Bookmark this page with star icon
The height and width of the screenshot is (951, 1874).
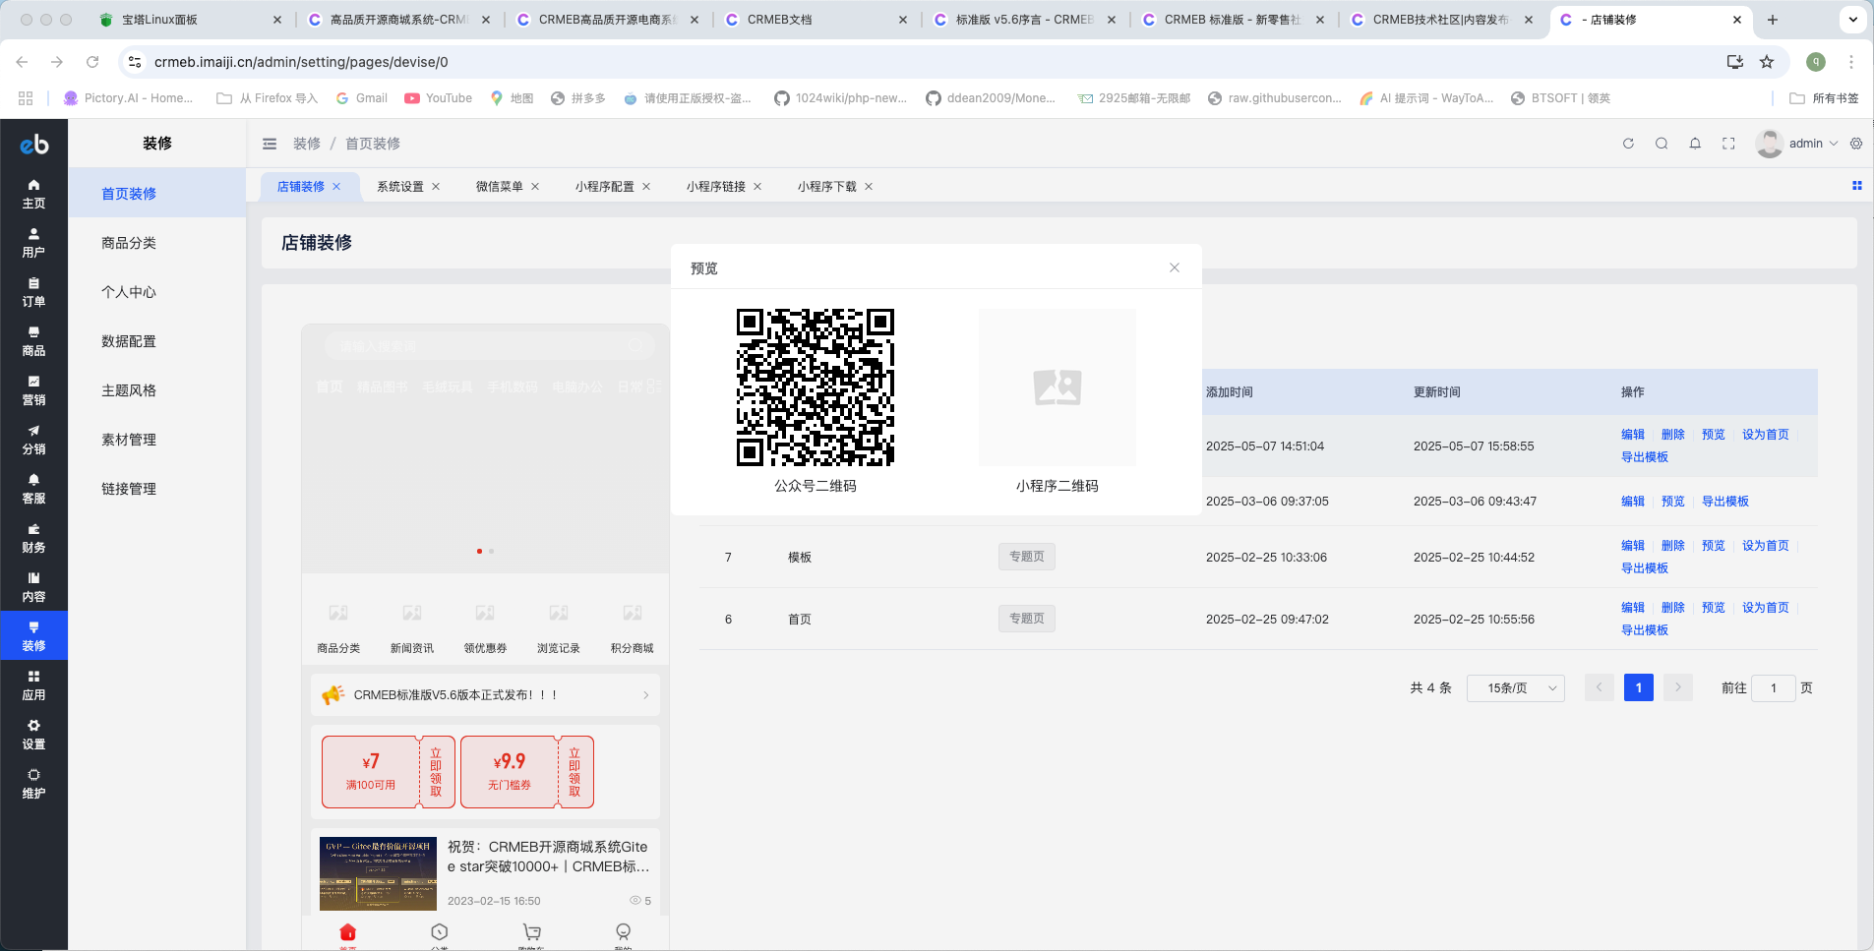click(1767, 62)
